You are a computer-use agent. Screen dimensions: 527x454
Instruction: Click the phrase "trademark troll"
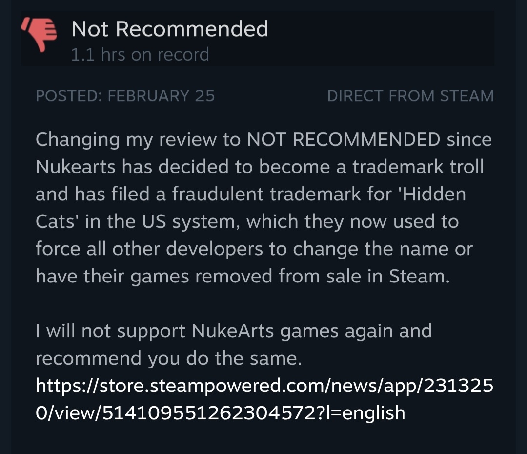(x=418, y=167)
